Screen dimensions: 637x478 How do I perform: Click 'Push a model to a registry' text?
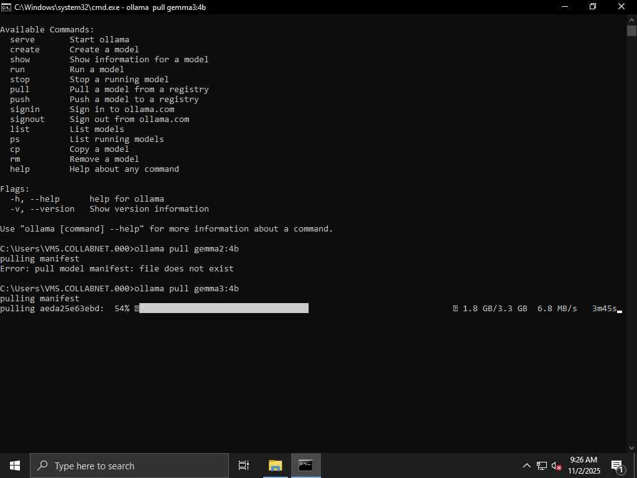(x=134, y=99)
